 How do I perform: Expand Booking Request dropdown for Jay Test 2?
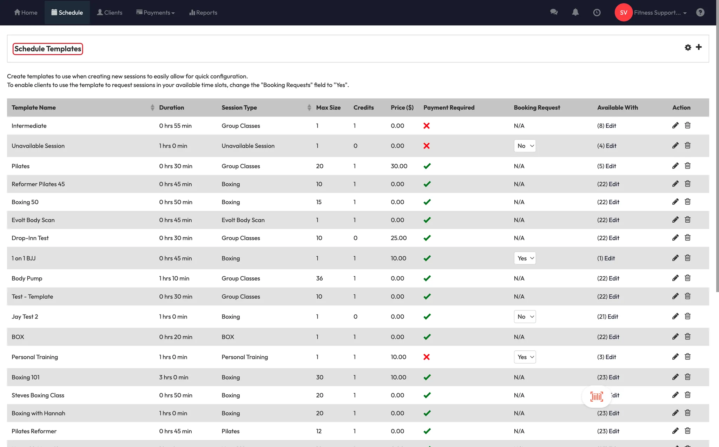click(525, 316)
